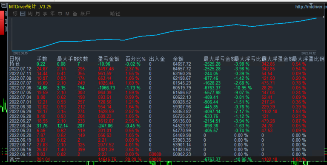Select the 2022.06.19 date row
Viewport: 327px width, 165px height.
point(20,140)
